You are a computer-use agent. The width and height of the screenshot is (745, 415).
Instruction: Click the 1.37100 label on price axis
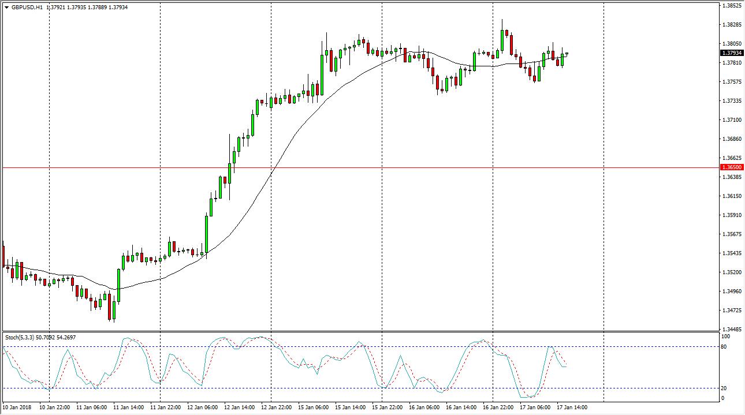point(731,120)
